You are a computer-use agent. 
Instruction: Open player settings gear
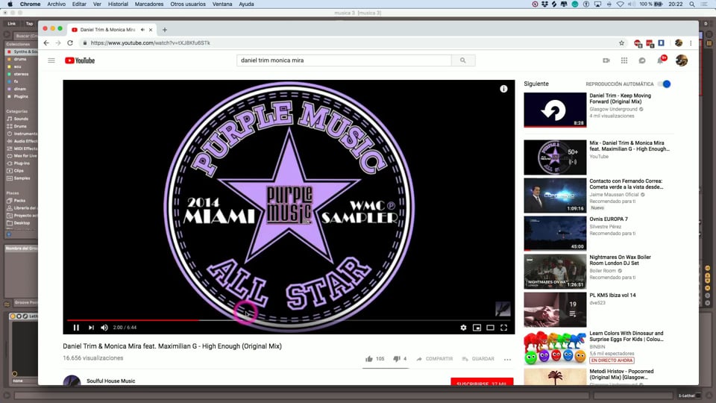463,328
